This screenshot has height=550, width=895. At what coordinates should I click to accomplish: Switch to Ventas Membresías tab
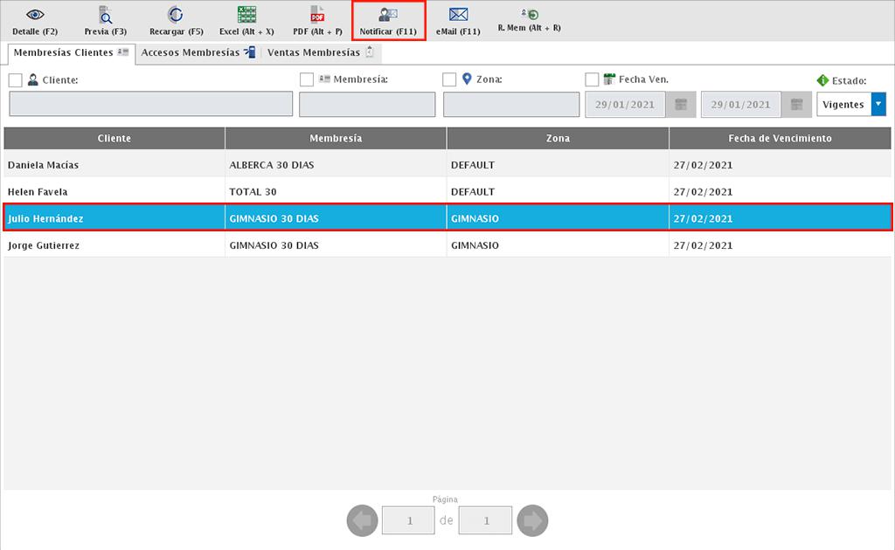[320, 53]
